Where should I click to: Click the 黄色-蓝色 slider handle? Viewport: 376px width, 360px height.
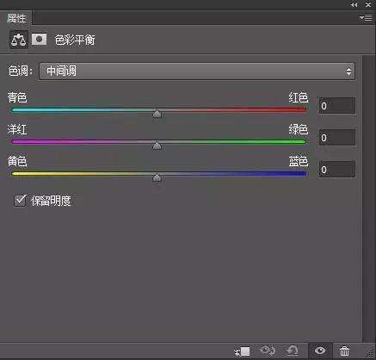[157, 177]
